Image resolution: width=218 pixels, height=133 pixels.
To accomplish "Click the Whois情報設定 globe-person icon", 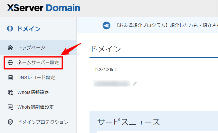I will [x=10, y=92].
